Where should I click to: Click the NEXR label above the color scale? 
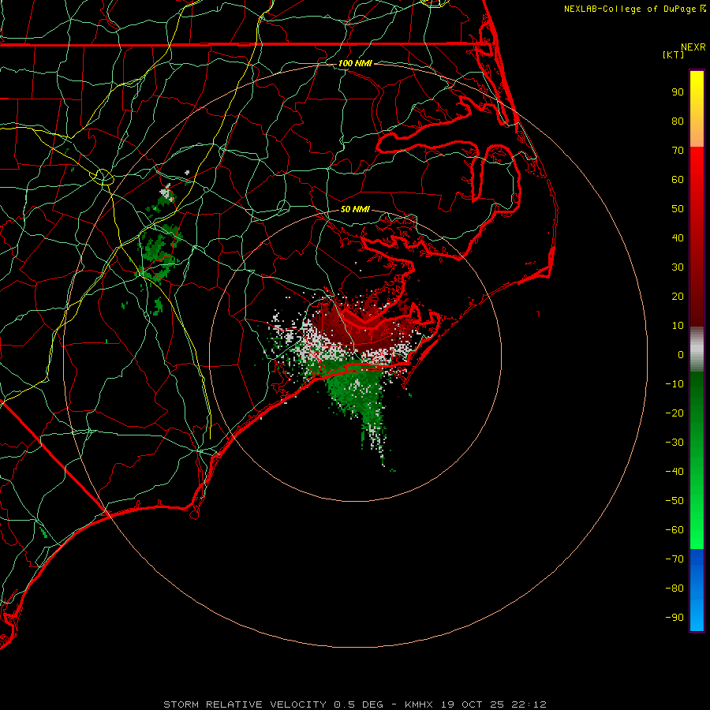693,47
